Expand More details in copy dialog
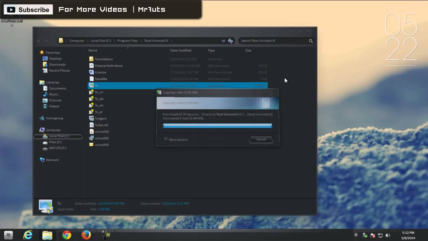Viewport: 428px width, 241px height. (176, 140)
